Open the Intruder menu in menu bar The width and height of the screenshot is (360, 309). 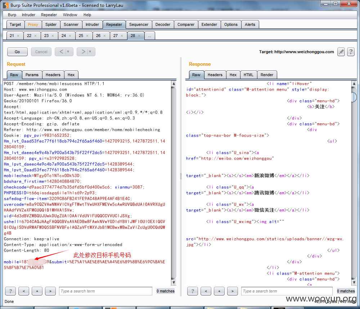28,15
